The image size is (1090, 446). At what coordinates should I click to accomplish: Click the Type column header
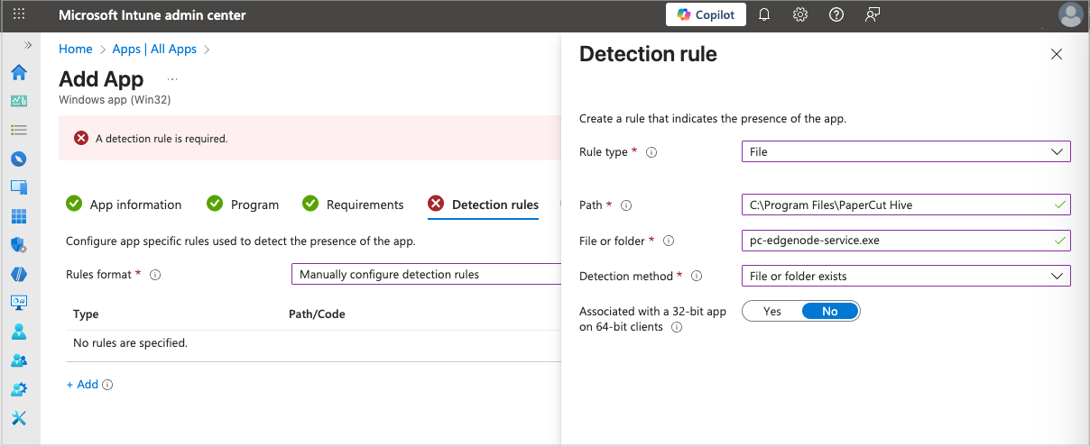(86, 314)
